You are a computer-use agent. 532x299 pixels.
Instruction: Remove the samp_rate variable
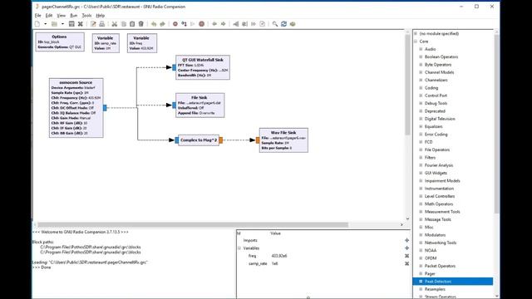pyautogui.click(x=406, y=264)
